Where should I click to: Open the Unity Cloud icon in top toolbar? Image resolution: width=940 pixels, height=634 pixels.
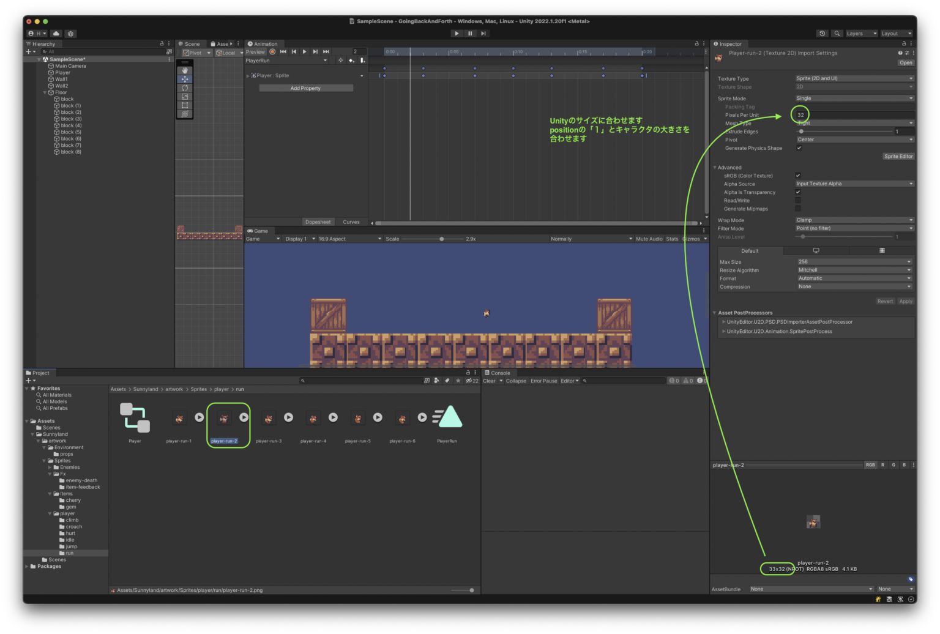pos(56,34)
